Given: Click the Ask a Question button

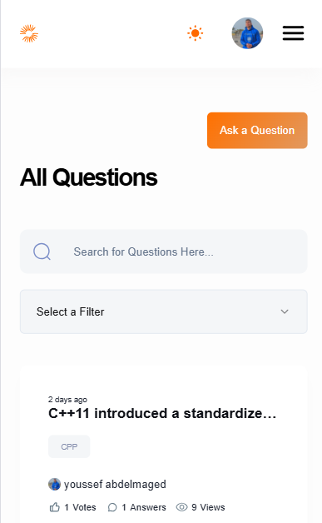Looking at the screenshot, I should pyautogui.click(x=257, y=131).
